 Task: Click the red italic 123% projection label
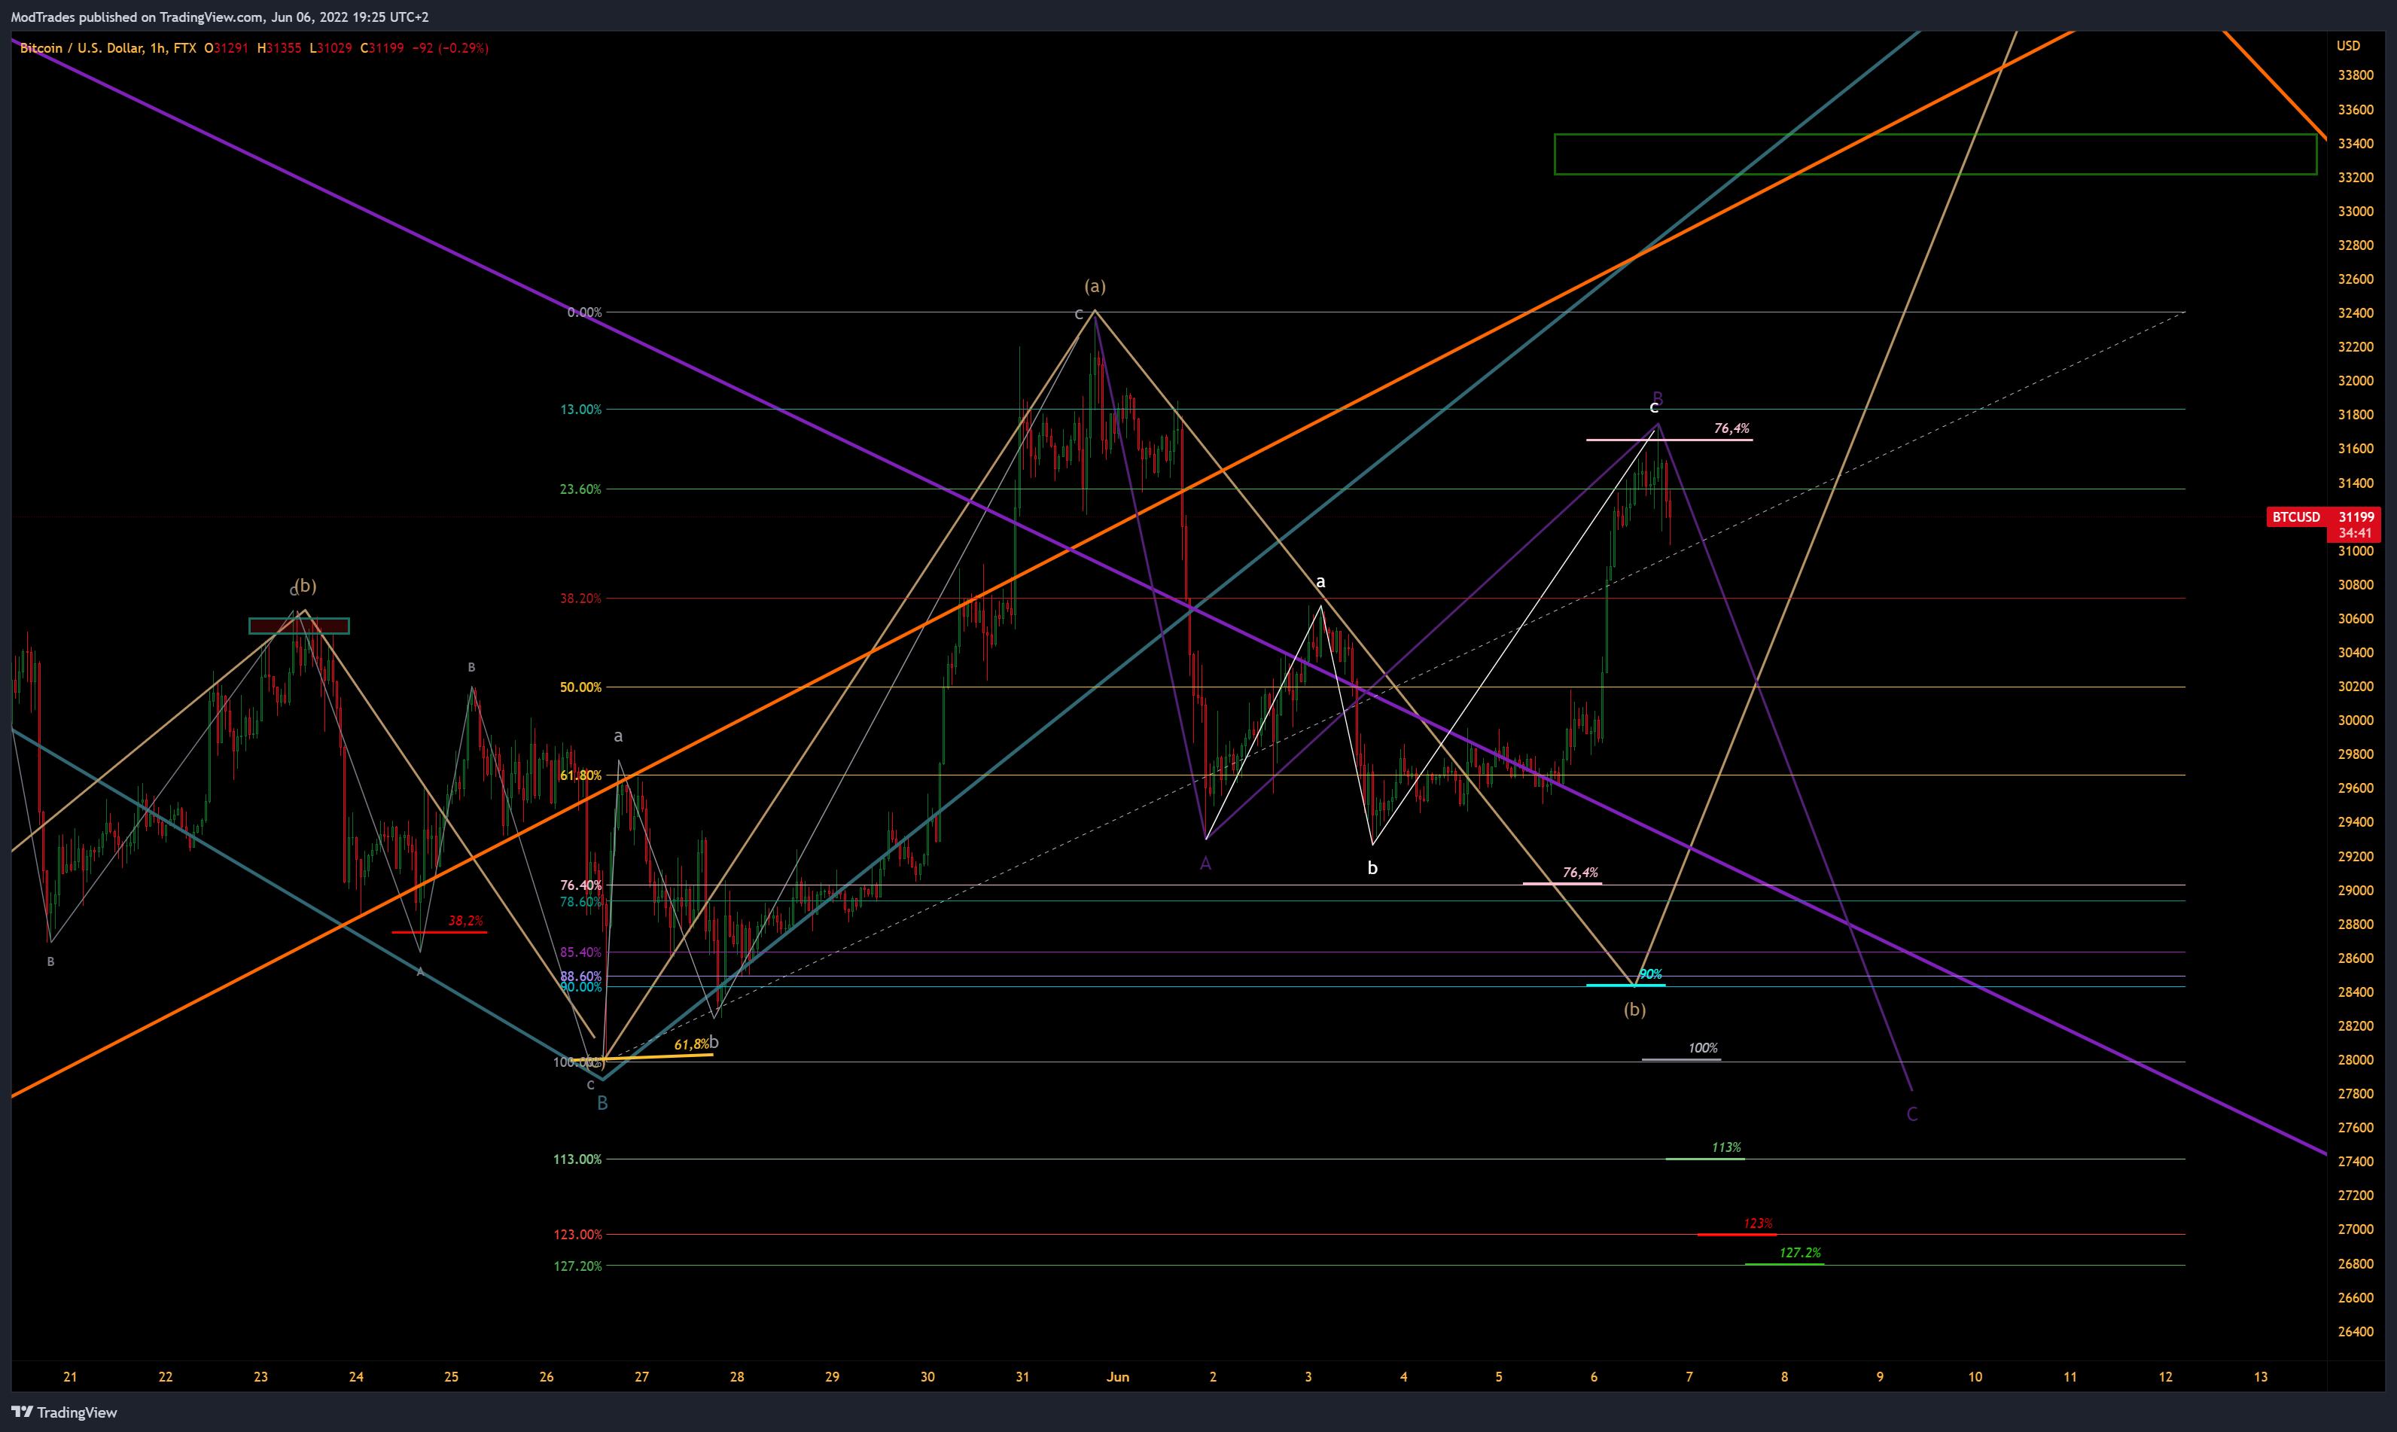click(x=1758, y=1223)
